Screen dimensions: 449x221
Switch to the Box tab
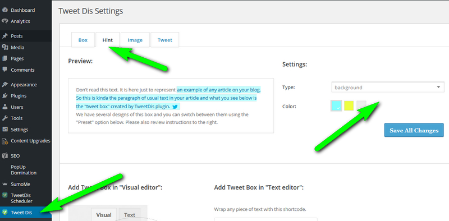tap(83, 40)
